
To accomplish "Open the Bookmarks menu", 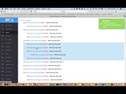I will (30, 9).
